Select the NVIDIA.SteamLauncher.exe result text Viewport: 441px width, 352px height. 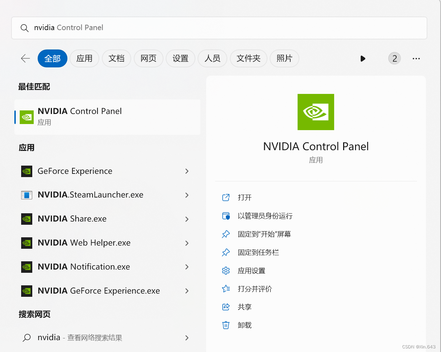[x=90, y=195]
